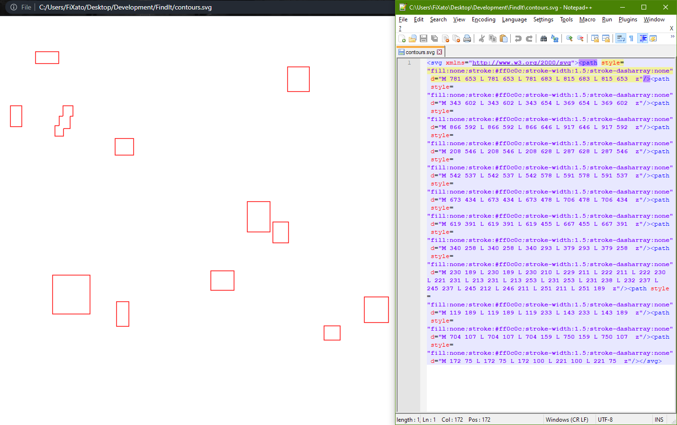Open the File menu in Notepad++
Viewport: 677px width, 425px height.
[403, 19]
